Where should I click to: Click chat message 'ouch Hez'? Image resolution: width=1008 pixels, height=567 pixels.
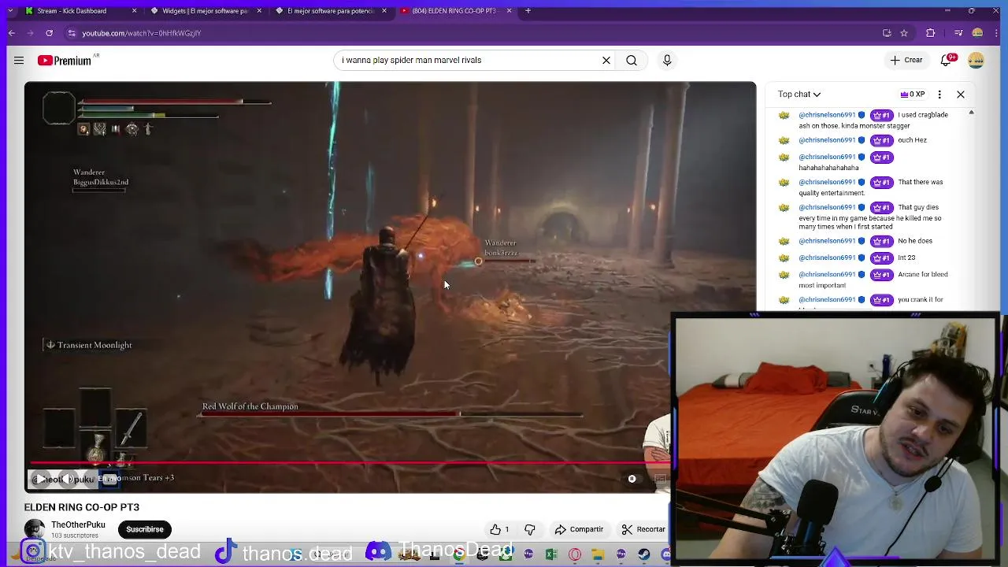[x=912, y=140]
